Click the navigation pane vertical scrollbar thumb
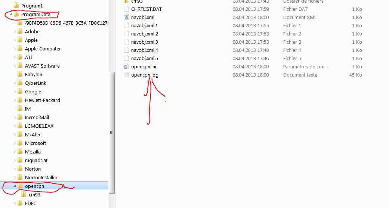The width and height of the screenshot is (389, 208). tap(112, 133)
